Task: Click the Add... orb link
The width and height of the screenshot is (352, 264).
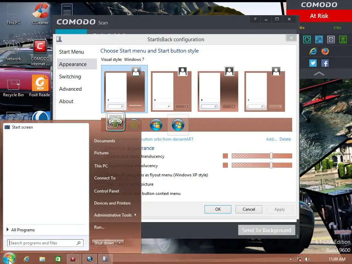Action: (x=272, y=139)
